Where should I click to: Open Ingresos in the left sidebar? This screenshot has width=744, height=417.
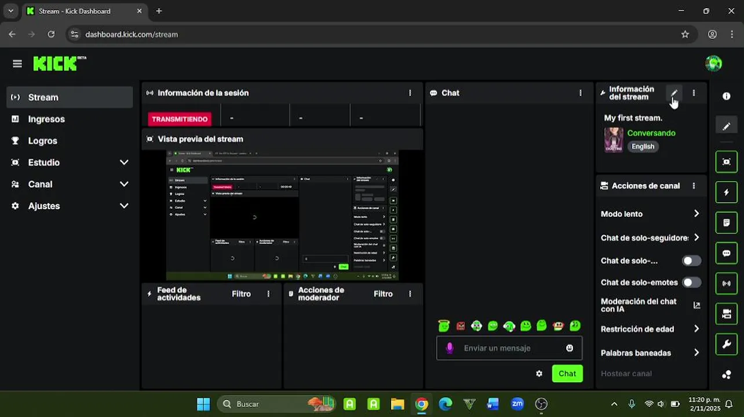(70, 119)
